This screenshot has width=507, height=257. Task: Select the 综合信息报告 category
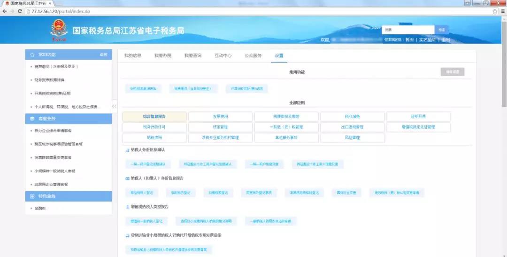(x=154, y=116)
